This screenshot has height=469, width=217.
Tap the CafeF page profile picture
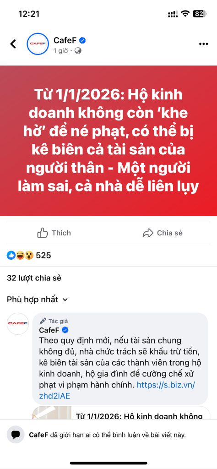(x=38, y=44)
